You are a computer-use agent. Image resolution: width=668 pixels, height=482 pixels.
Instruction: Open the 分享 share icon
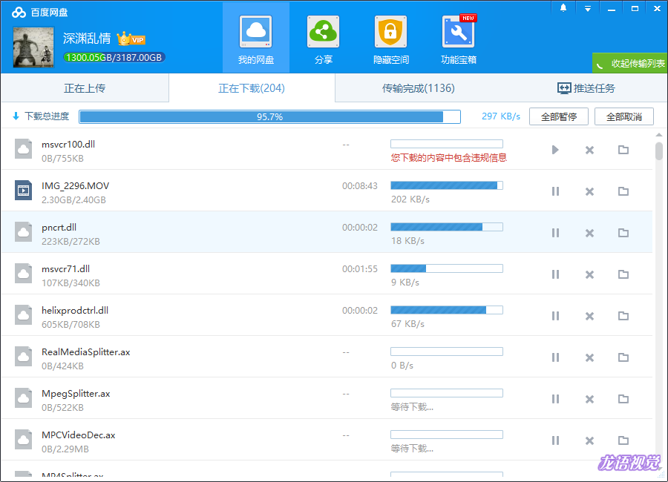(x=323, y=32)
